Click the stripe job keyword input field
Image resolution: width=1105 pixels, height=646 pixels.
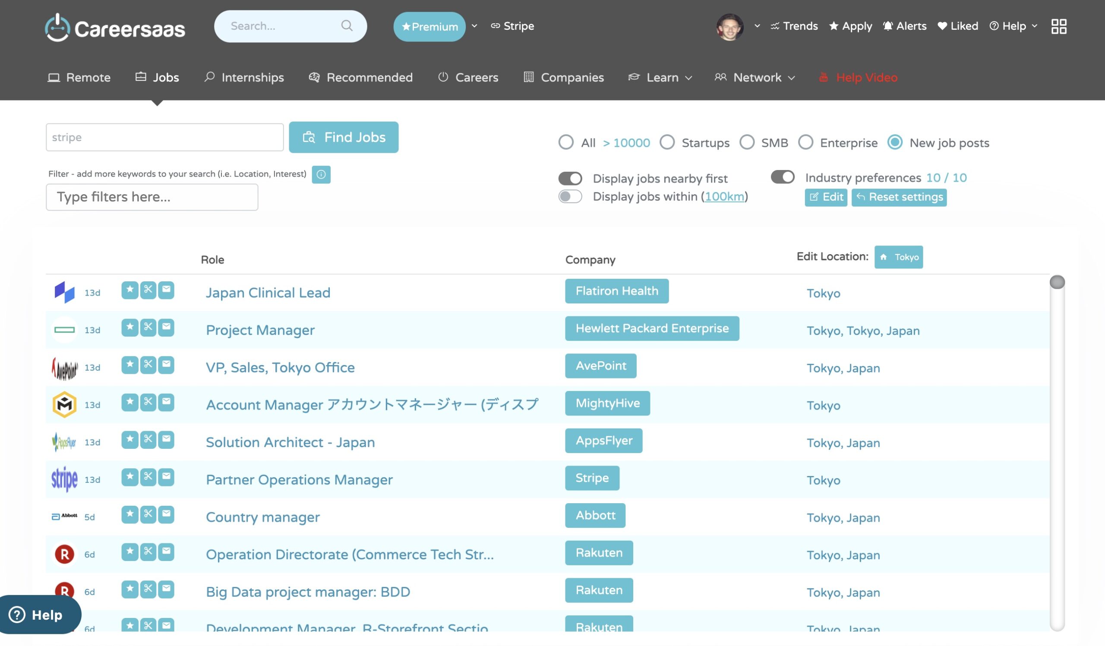click(164, 137)
